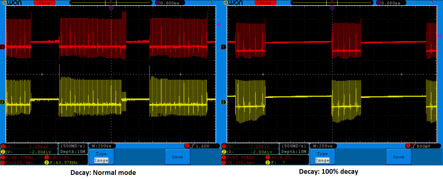Click the channel 1 ground marker in 100% decay capture
The image size is (443, 179).
click(224, 47)
